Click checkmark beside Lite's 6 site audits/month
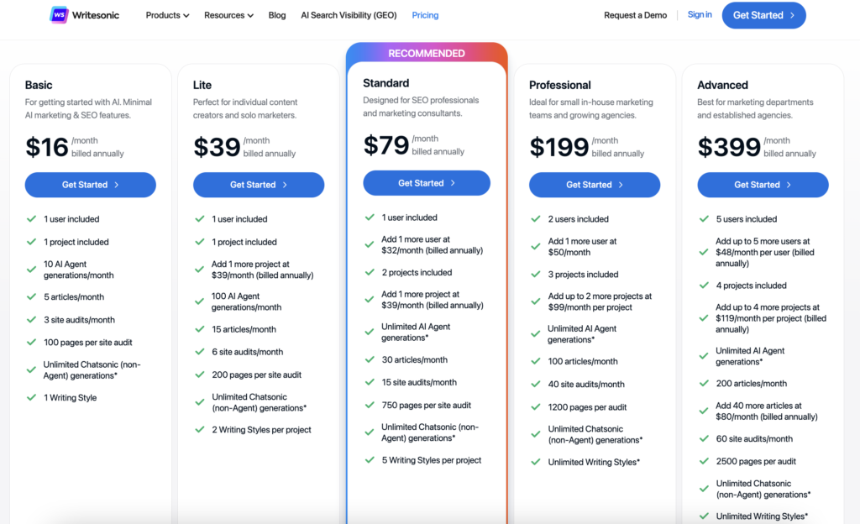860x524 pixels. pos(200,352)
